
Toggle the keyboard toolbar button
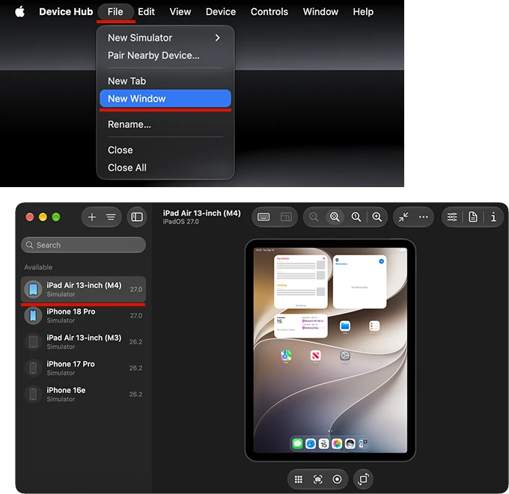[263, 217]
